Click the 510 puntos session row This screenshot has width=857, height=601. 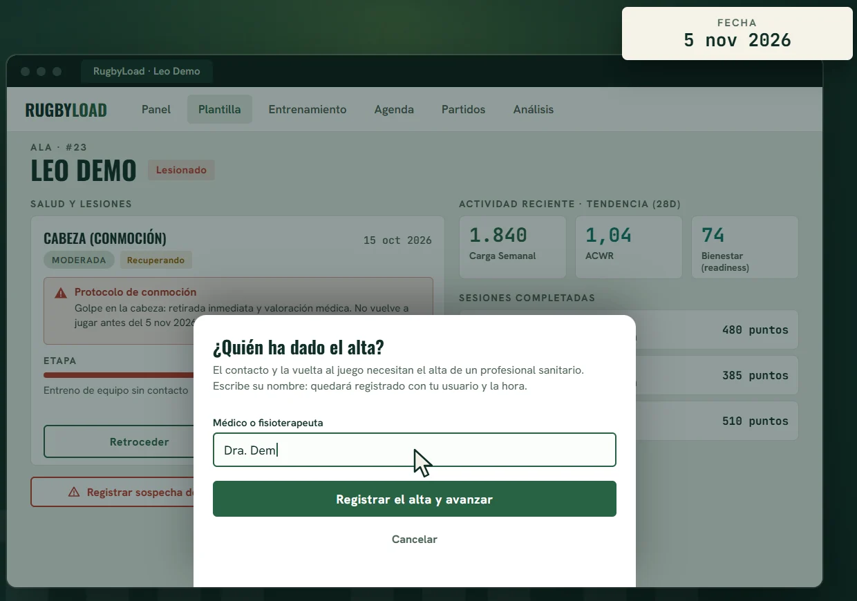(x=717, y=421)
